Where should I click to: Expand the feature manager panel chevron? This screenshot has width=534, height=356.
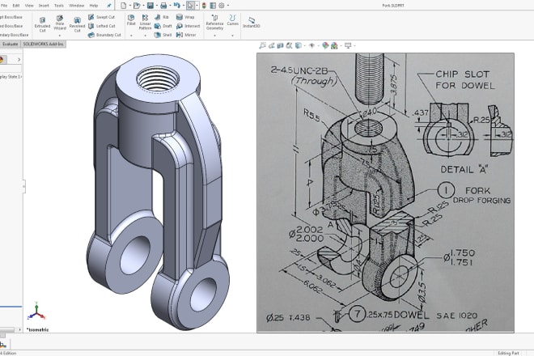point(19,60)
